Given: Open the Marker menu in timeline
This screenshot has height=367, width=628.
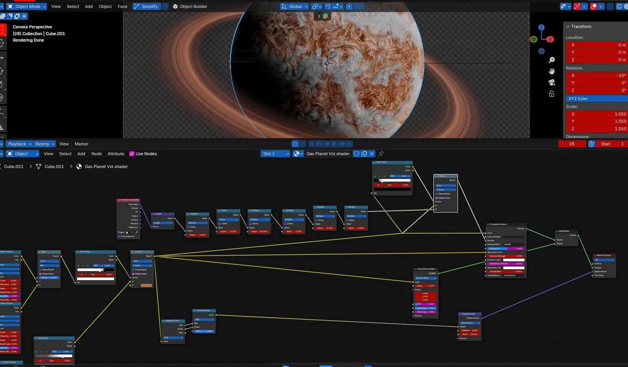Looking at the screenshot, I should click(81, 144).
